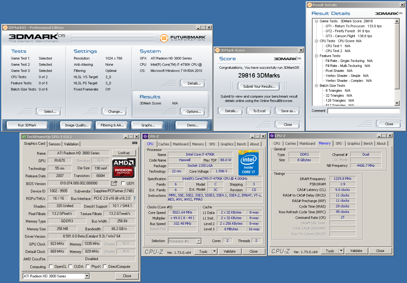
Task: Open Caches tab in CPU-Z processor window
Action: pyautogui.click(x=164, y=144)
